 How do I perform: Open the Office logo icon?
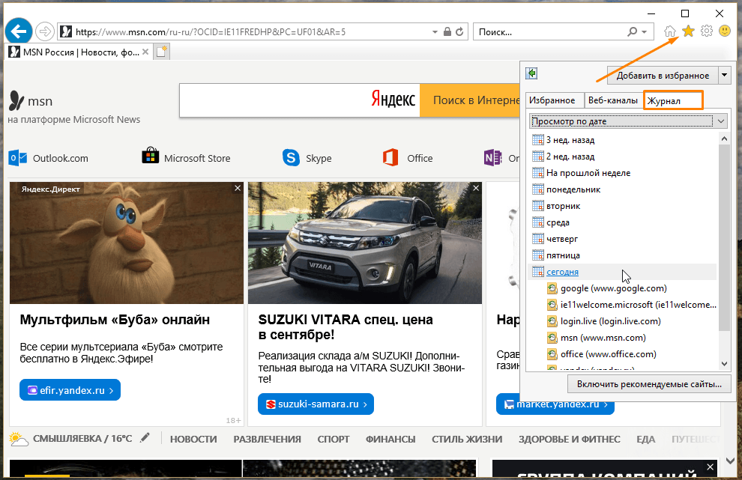point(390,157)
